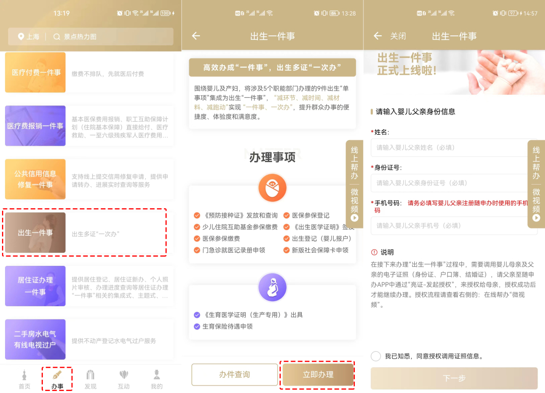Tap 关闭 to close the form
Image resolution: width=545 pixels, height=393 pixels.
click(x=398, y=36)
